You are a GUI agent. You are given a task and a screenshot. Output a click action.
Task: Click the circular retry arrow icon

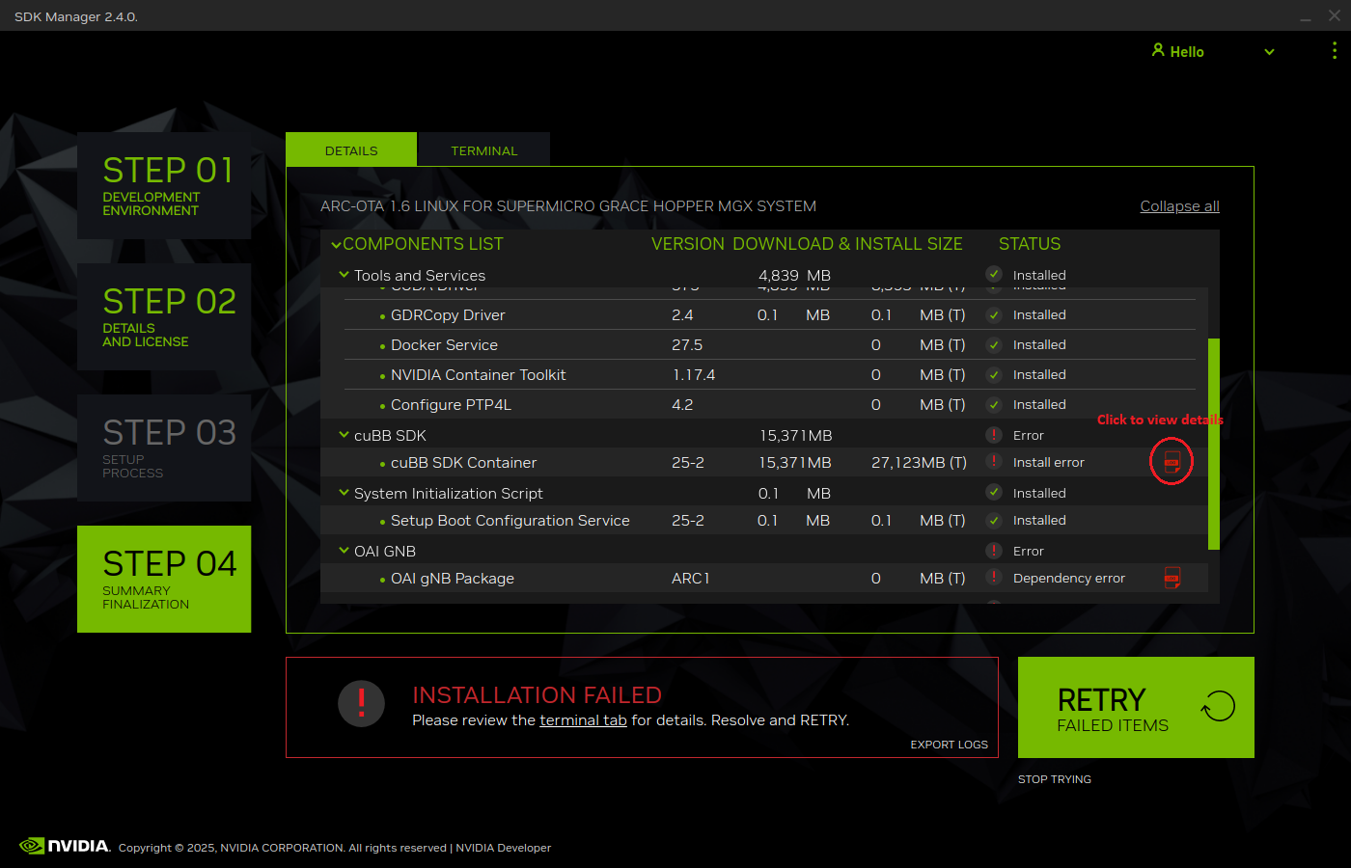tap(1218, 706)
